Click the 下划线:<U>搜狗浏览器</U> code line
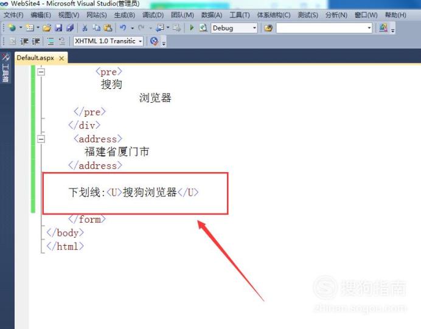Screen dimensions: 421x329 (x=134, y=192)
